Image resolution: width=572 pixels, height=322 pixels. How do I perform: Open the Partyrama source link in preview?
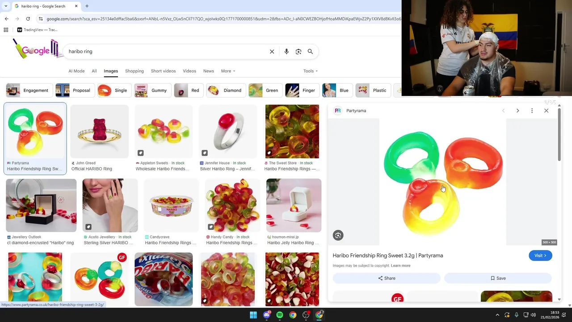[x=350, y=110]
